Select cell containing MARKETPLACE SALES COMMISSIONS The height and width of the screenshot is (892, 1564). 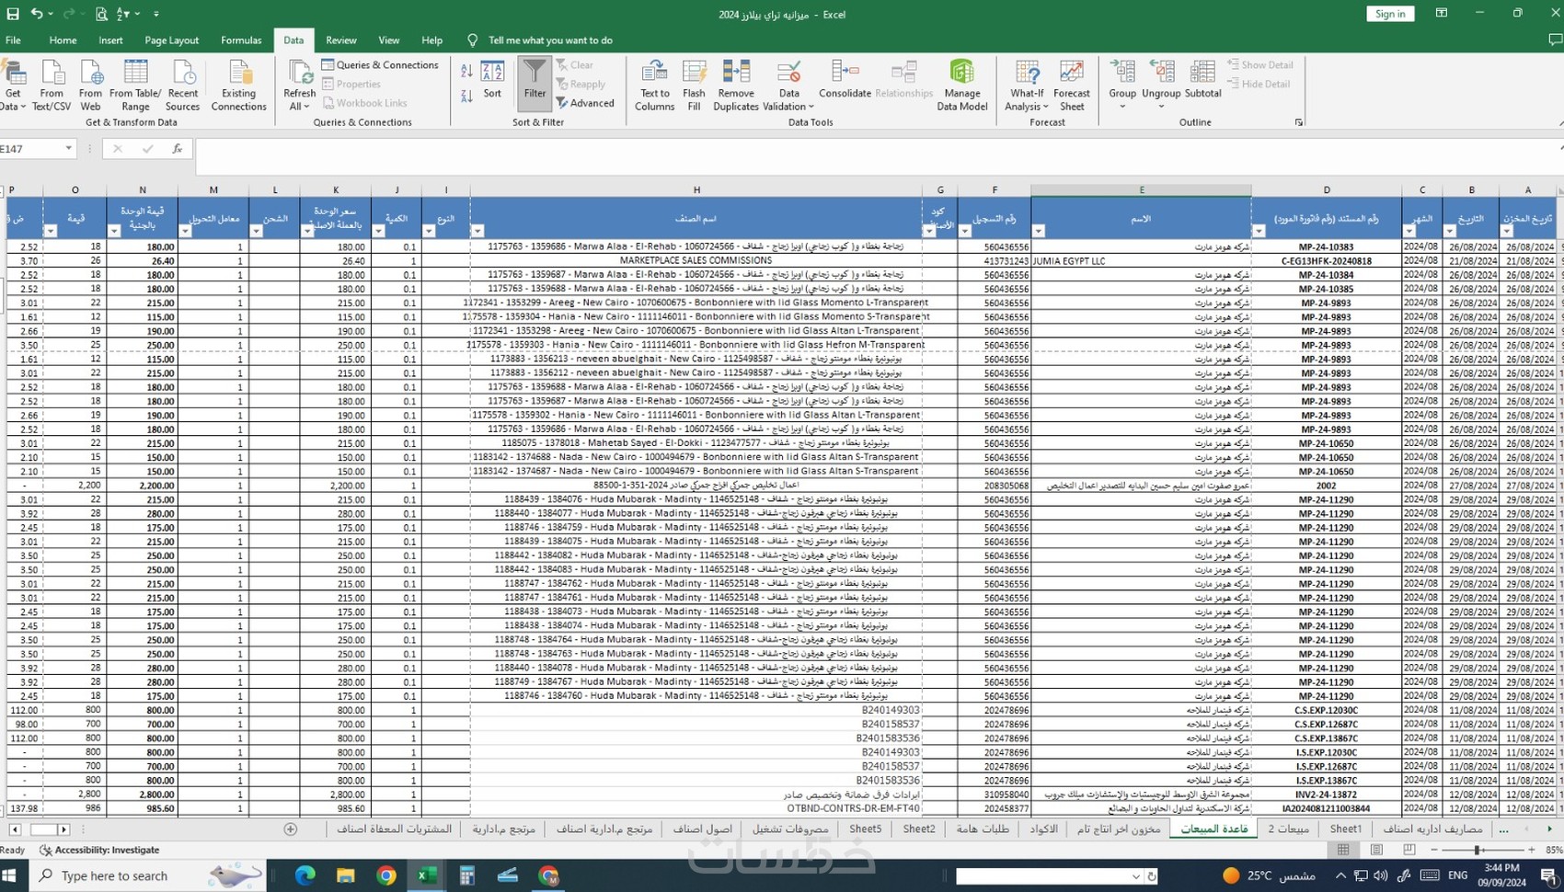[x=696, y=261]
